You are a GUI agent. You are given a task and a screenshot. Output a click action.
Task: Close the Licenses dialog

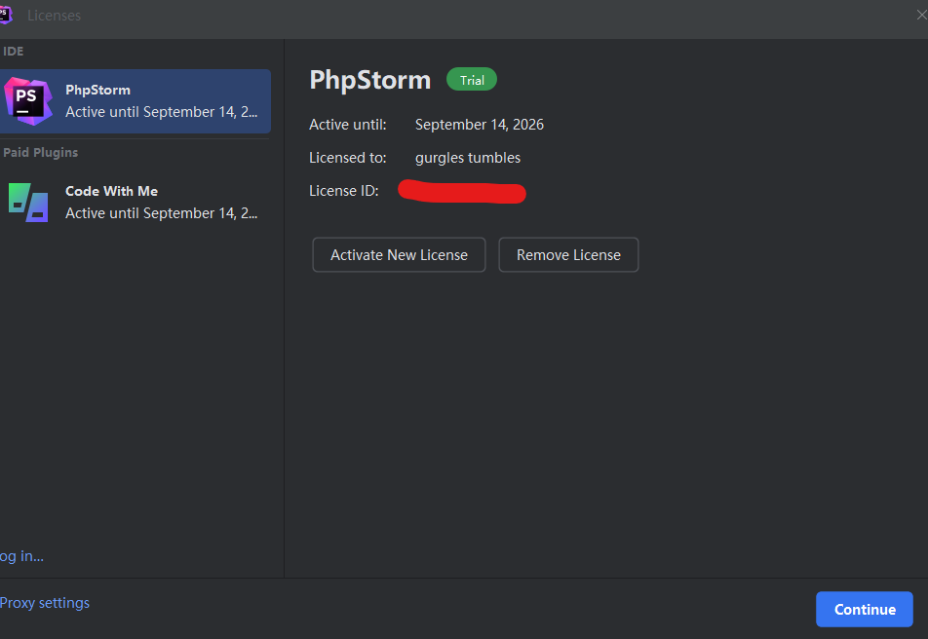click(921, 15)
